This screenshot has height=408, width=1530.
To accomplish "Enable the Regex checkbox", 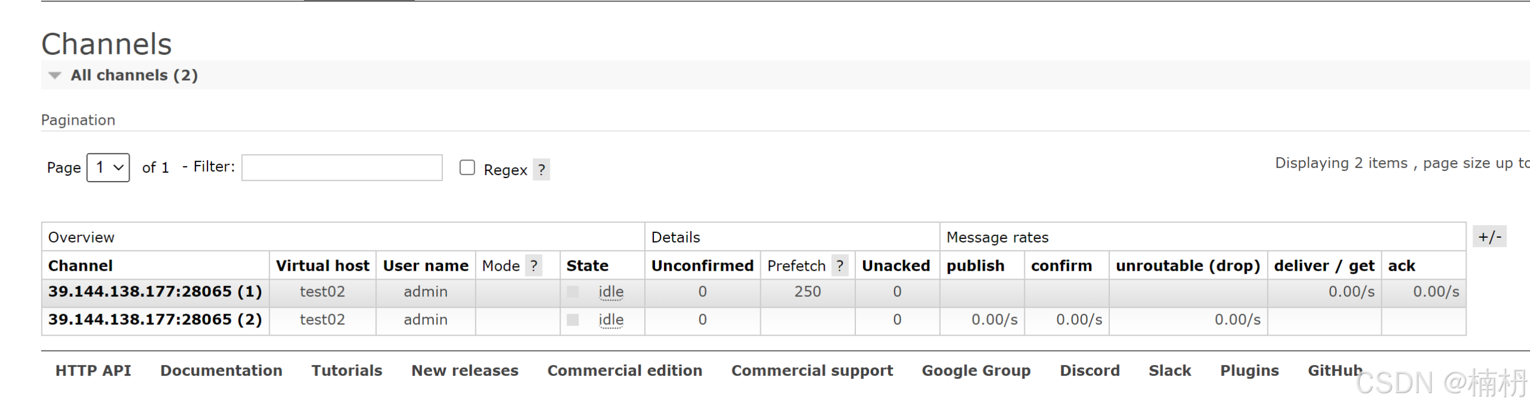I will click(467, 168).
